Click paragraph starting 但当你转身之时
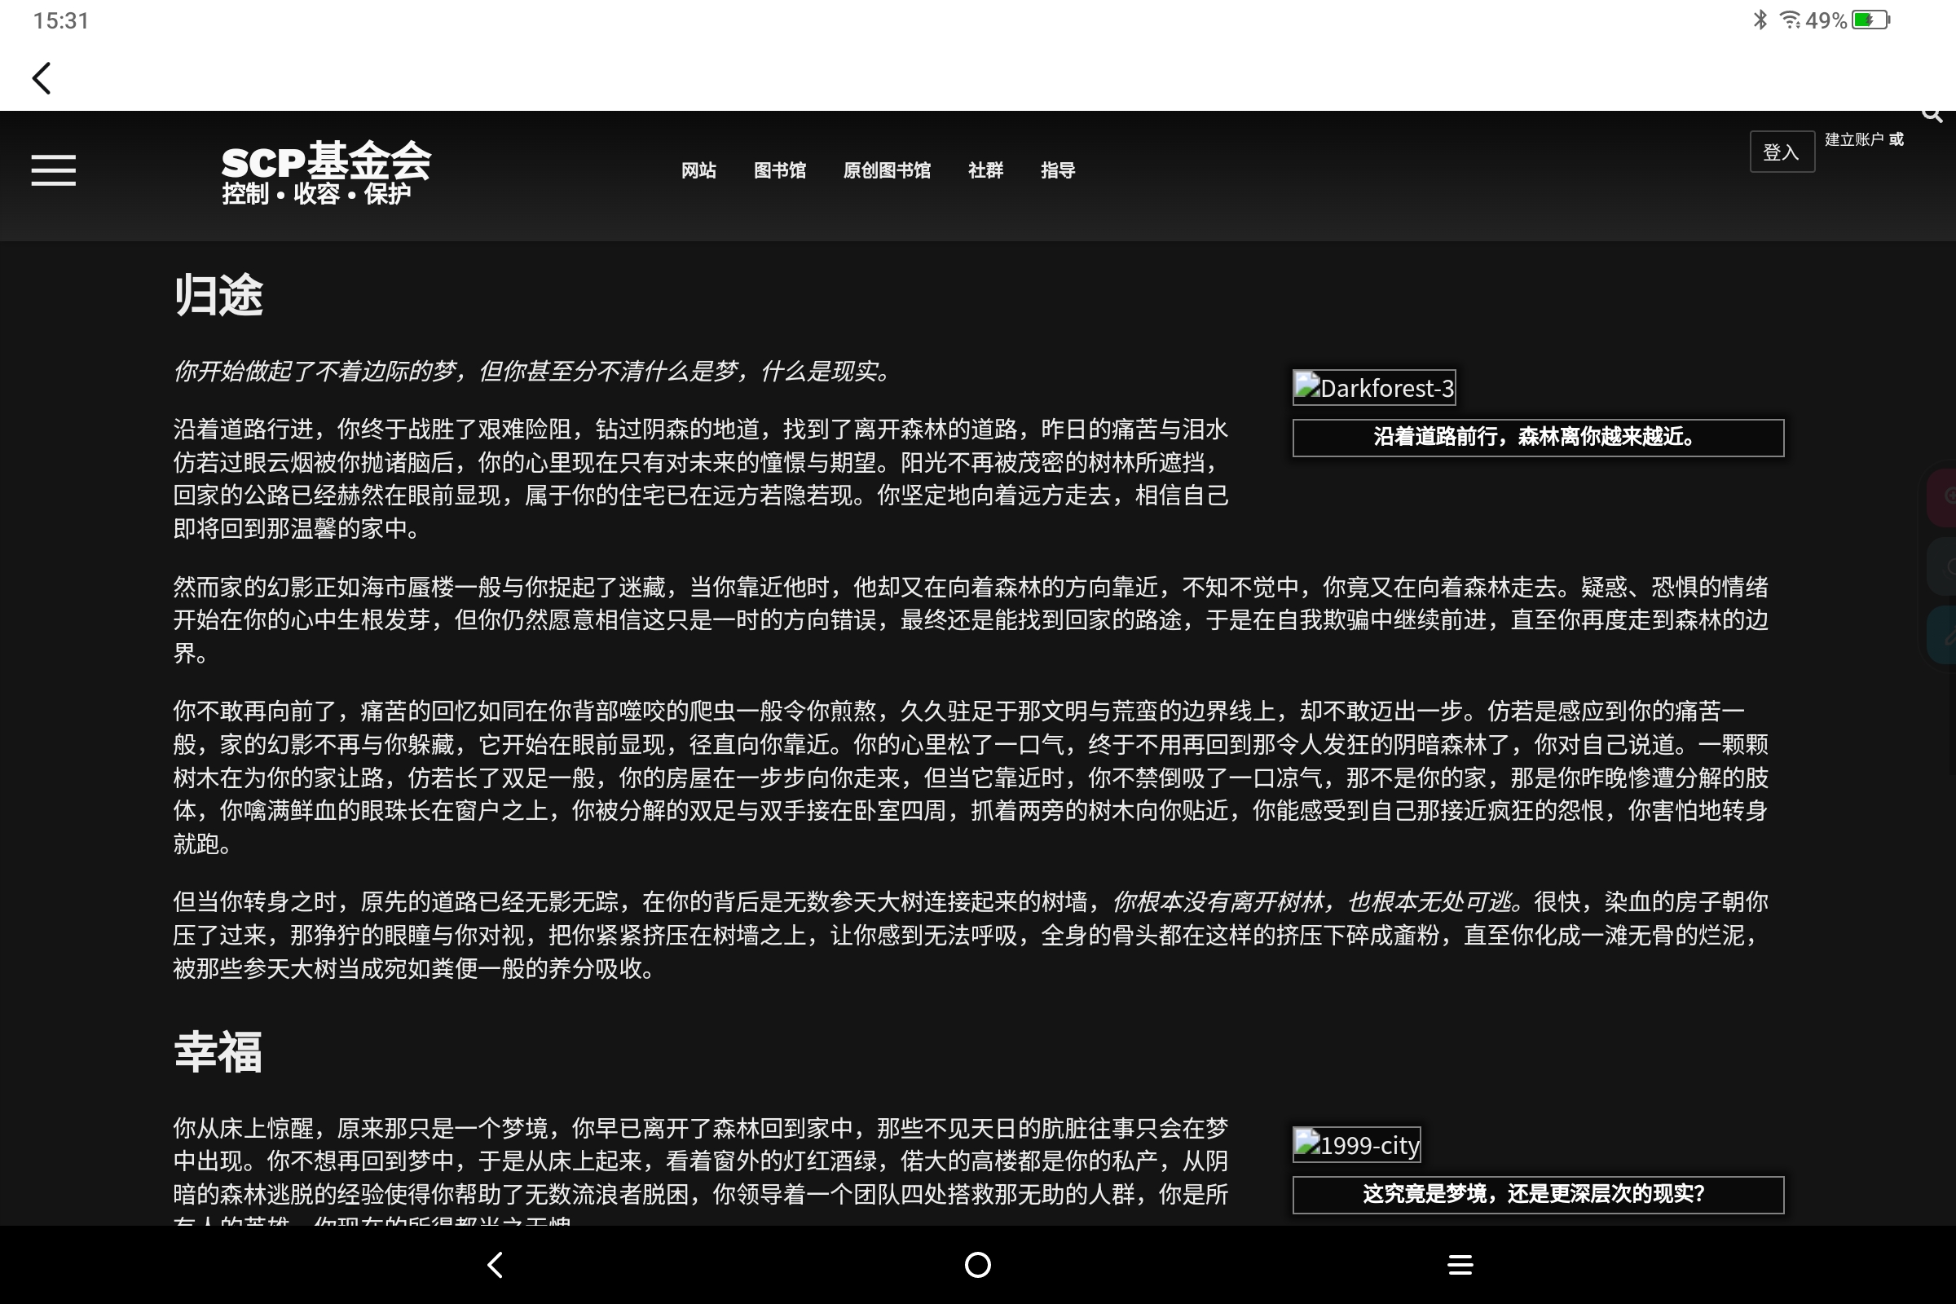Viewport: 1956px width, 1304px height. tap(971, 936)
